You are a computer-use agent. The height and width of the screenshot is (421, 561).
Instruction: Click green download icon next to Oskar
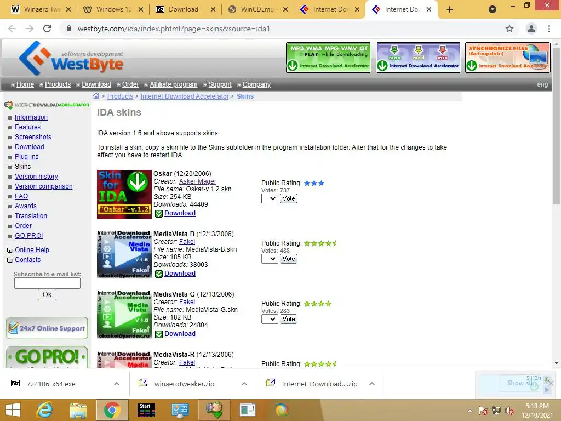pos(159,214)
